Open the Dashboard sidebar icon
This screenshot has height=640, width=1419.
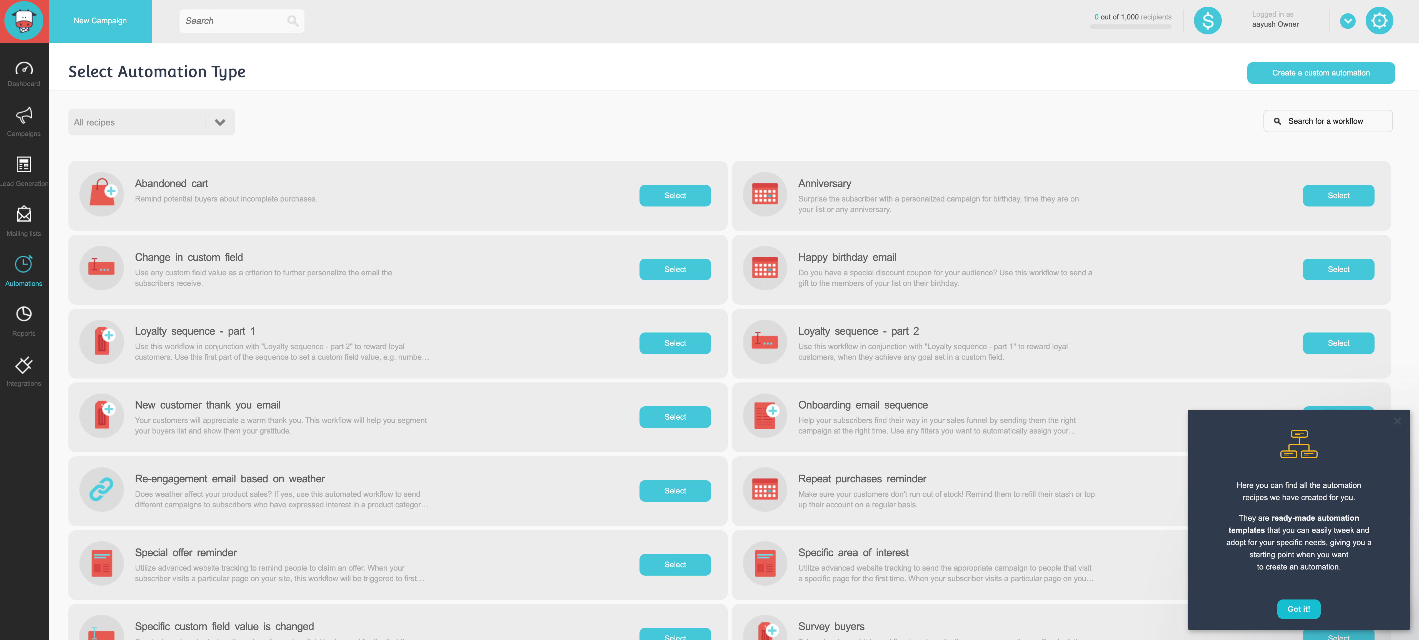pos(24,68)
